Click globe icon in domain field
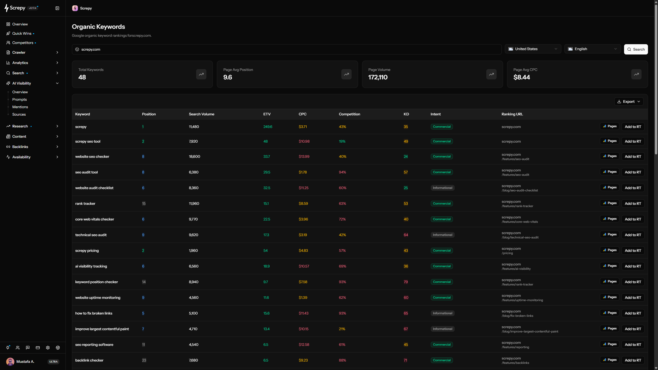Viewport: 658px width, 370px height. tap(77, 49)
